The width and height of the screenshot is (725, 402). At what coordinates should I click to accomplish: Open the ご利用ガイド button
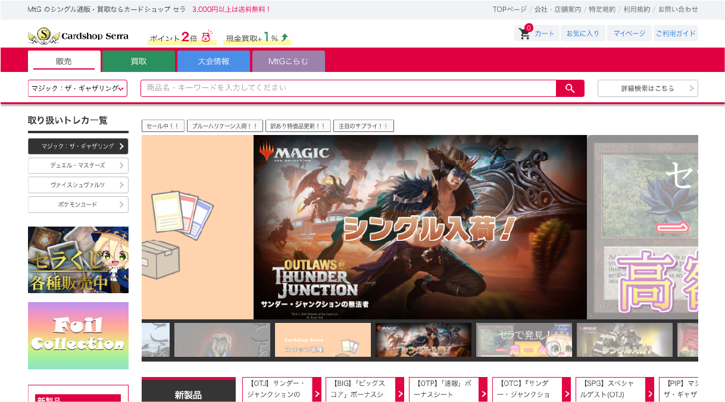(676, 33)
